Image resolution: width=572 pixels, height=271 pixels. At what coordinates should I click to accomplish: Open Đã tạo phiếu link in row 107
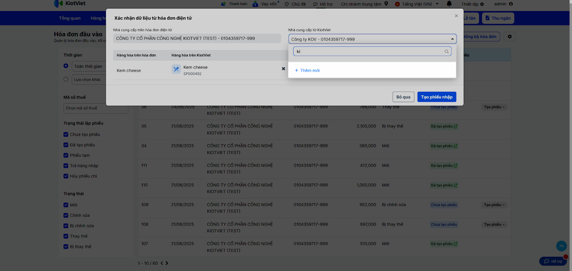point(444,244)
